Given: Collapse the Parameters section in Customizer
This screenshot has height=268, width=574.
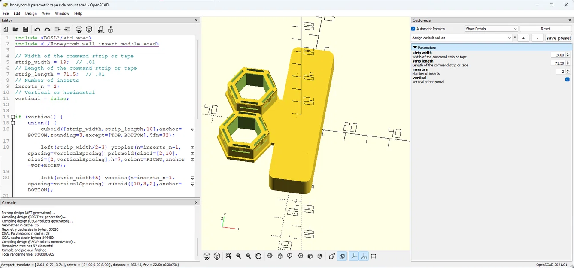Looking at the screenshot, I should (x=415, y=47).
